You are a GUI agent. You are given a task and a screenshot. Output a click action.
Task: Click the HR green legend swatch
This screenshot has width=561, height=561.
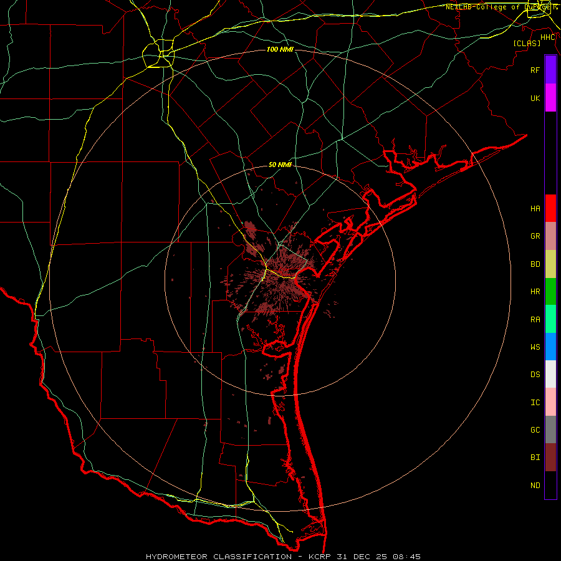(x=550, y=292)
